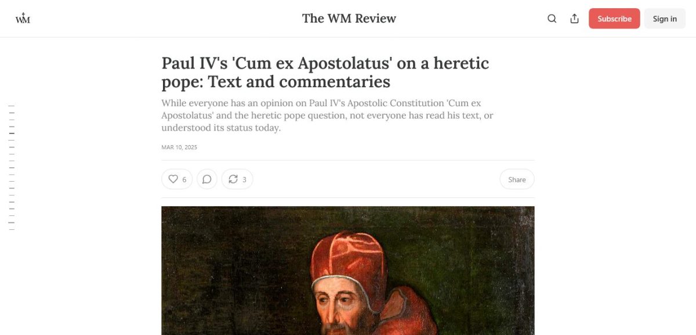Click the Subscribe button
The height and width of the screenshot is (335, 696).
pos(614,19)
